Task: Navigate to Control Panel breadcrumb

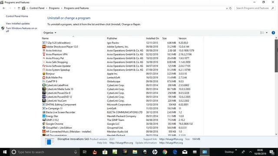Action: pos(37,8)
